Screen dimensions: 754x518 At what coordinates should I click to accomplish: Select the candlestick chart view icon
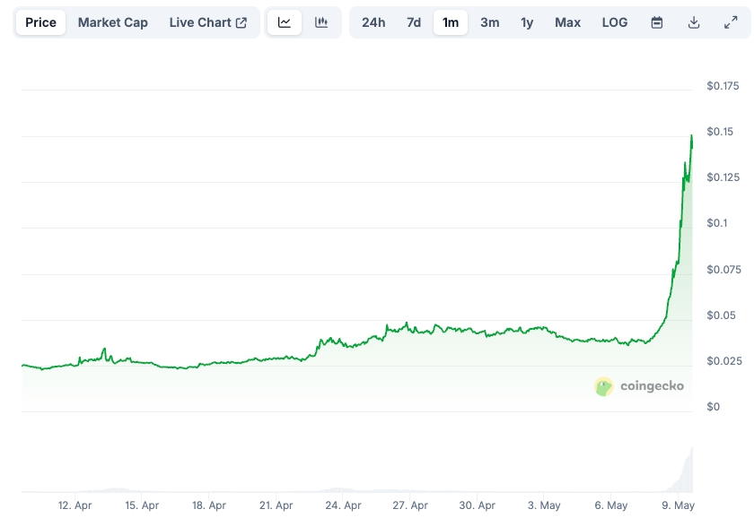[321, 22]
